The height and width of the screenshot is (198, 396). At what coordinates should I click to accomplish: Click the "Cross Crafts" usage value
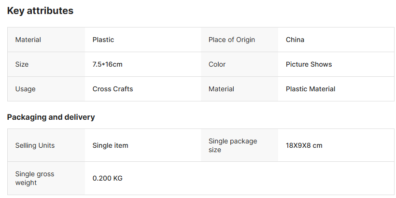click(113, 89)
